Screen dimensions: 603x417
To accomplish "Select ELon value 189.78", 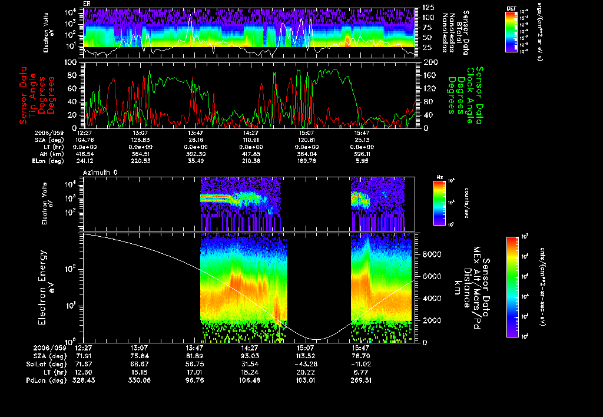I will point(306,161).
